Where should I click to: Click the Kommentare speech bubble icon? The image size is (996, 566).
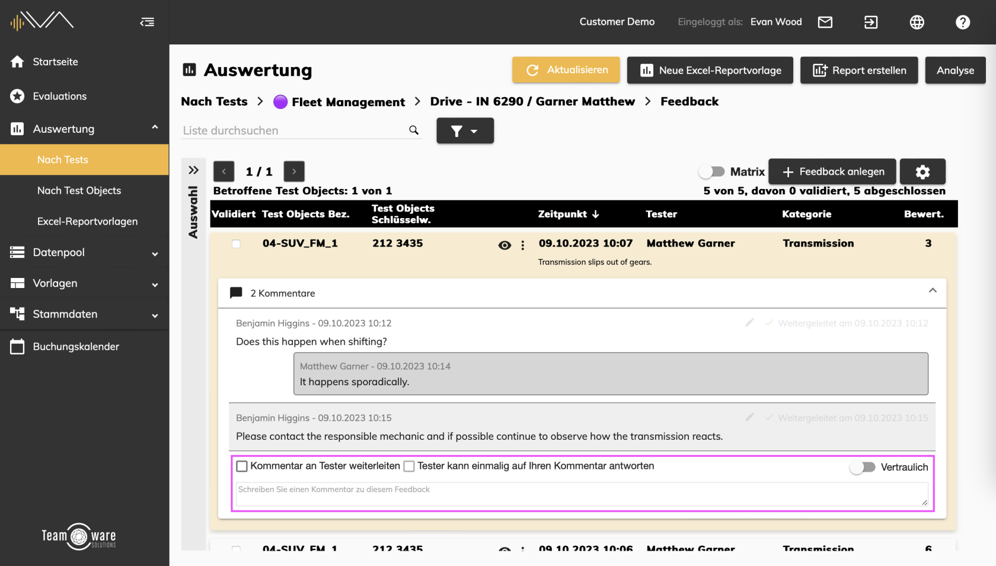(236, 293)
